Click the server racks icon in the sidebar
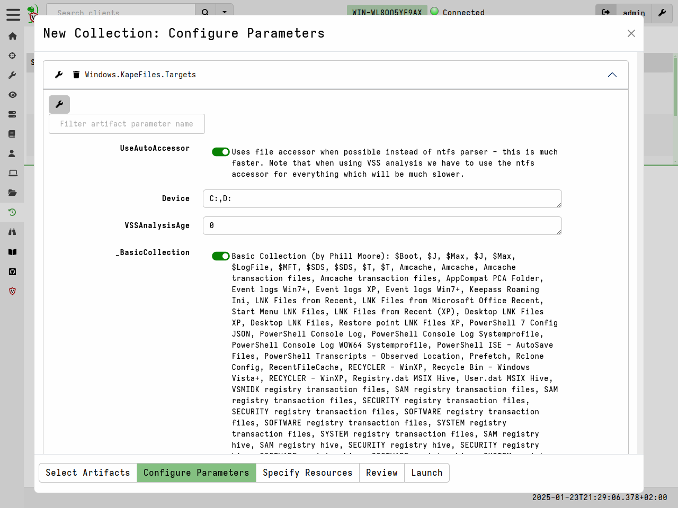This screenshot has height=508, width=678. coord(12,114)
